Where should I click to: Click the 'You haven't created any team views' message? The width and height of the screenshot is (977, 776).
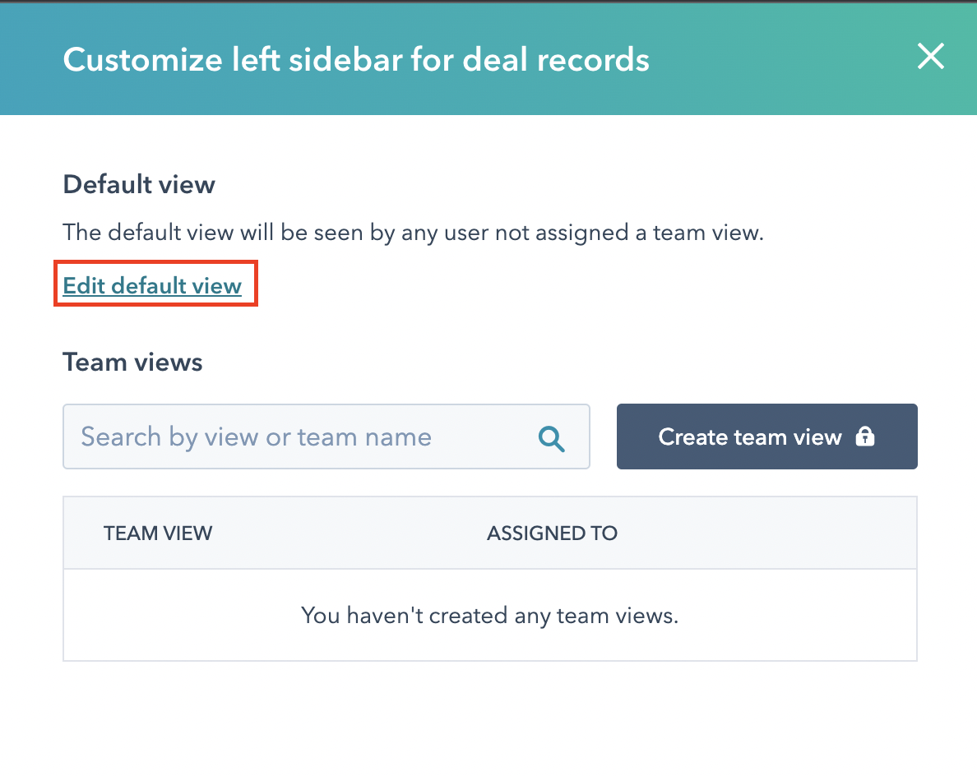pyautogui.click(x=490, y=616)
